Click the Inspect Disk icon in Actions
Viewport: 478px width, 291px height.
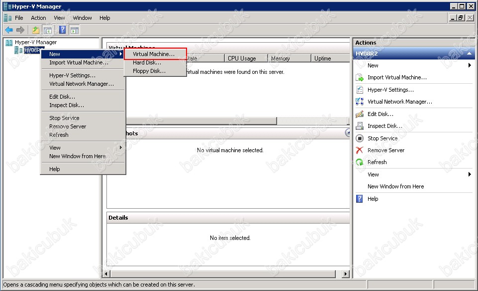(360, 126)
